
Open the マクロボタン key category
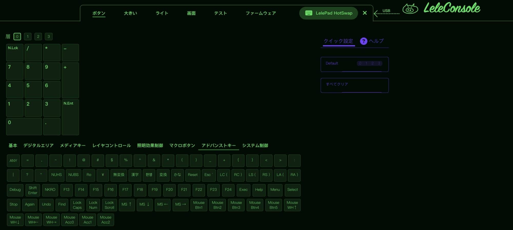coord(182,145)
